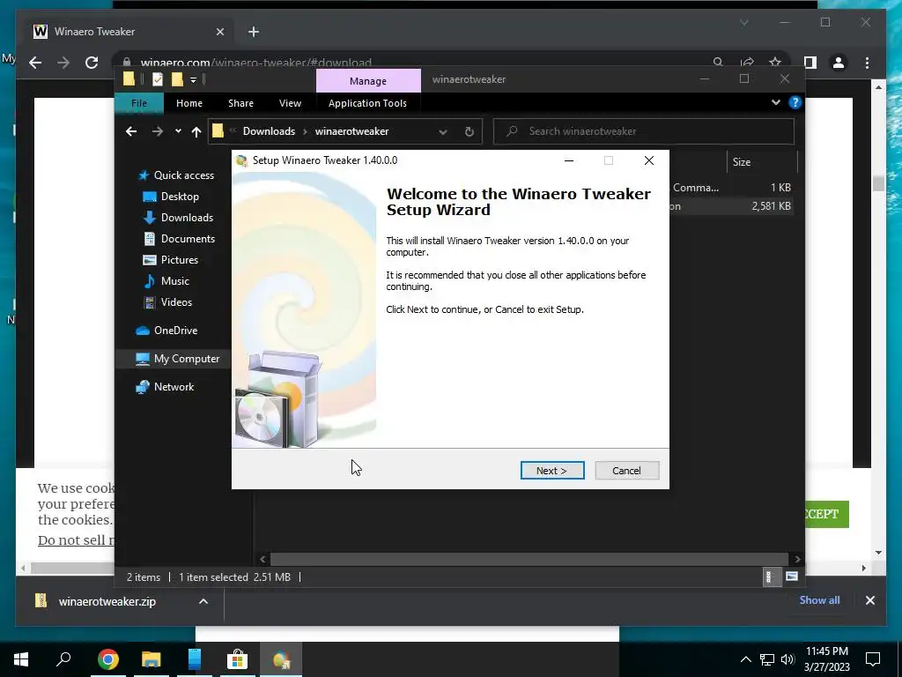The image size is (902, 677).
Task: Select OneDrive in the navigation pane
Action: (x=166, y=331)
